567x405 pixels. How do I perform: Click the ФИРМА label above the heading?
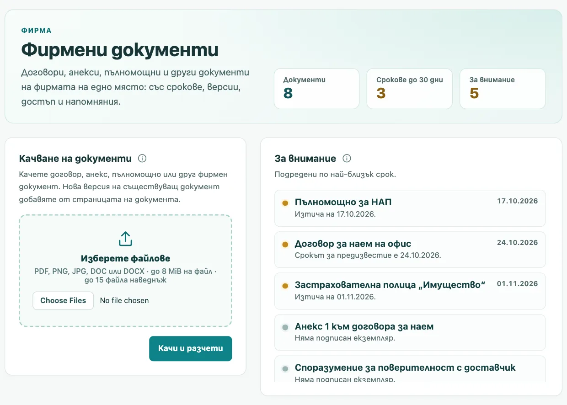click(37, 31)
